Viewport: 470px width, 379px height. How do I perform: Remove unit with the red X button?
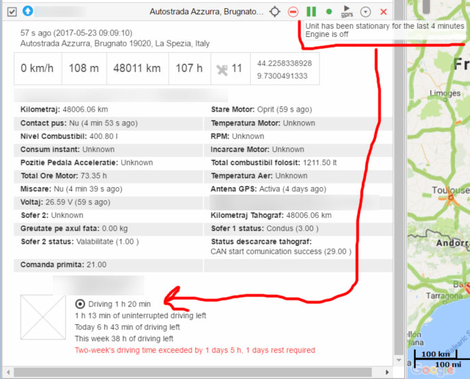point(383,12)
